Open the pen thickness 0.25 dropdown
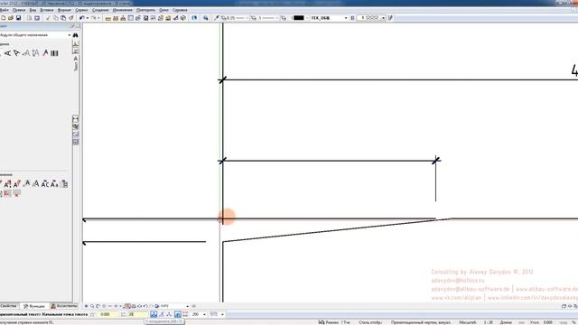The width and height of the screenshot is (578, 325). tap(247, 18)
